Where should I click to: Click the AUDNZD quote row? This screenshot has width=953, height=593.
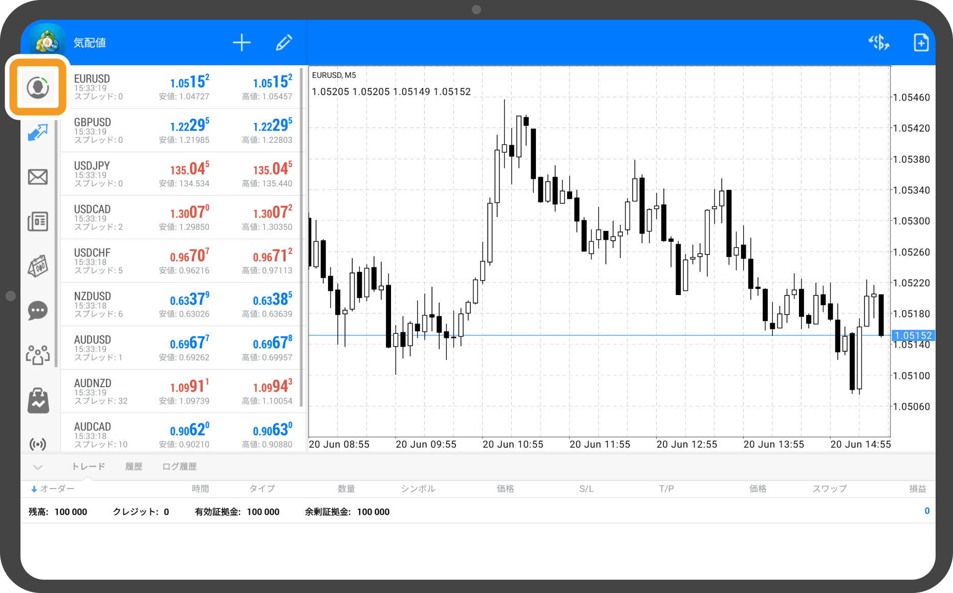[x=183, y=392]
